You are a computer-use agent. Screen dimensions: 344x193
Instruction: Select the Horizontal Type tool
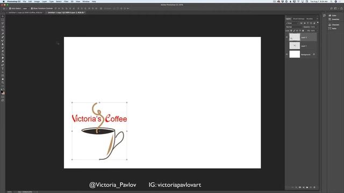3,68
